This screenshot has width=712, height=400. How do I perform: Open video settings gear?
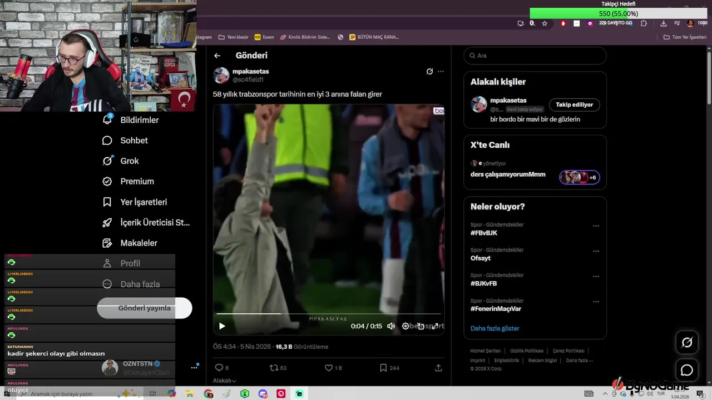[x=406, y=326]
